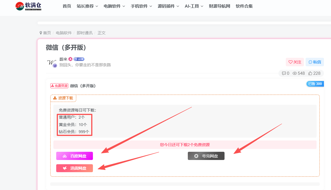
Task: Click the home location pin icon in breadcrumb
Action: (x=41, y=33)
